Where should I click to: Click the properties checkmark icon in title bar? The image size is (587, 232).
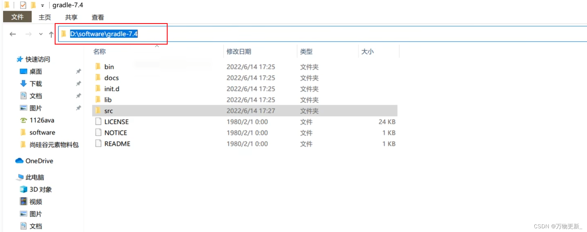coord(23,5)
